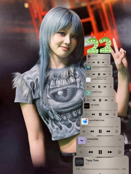Screen dimensions: 131x174
Task: Select the MASCARA song title text
Action: (93, 139)
